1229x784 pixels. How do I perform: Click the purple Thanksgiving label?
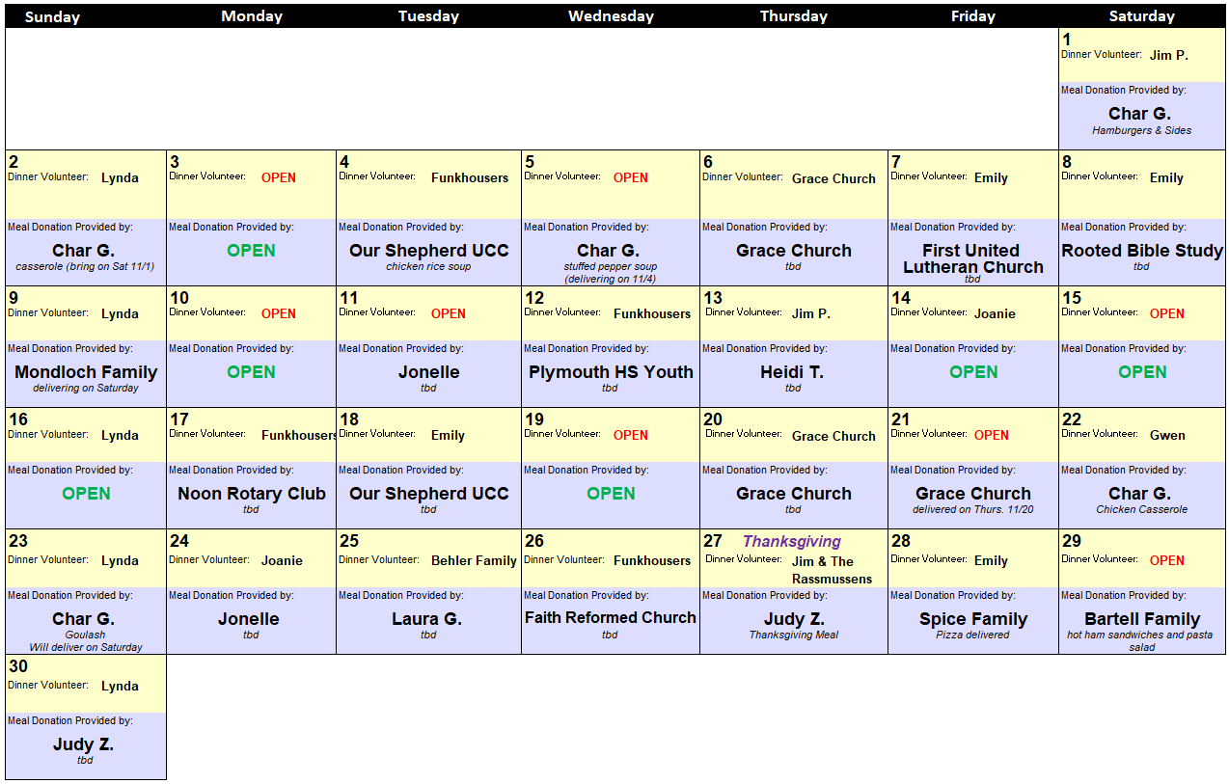[x=791, y=542]
